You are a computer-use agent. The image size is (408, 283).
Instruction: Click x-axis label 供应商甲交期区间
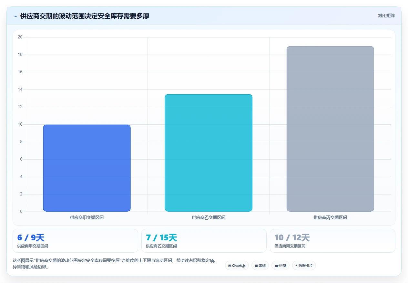(x=87, y=217)
